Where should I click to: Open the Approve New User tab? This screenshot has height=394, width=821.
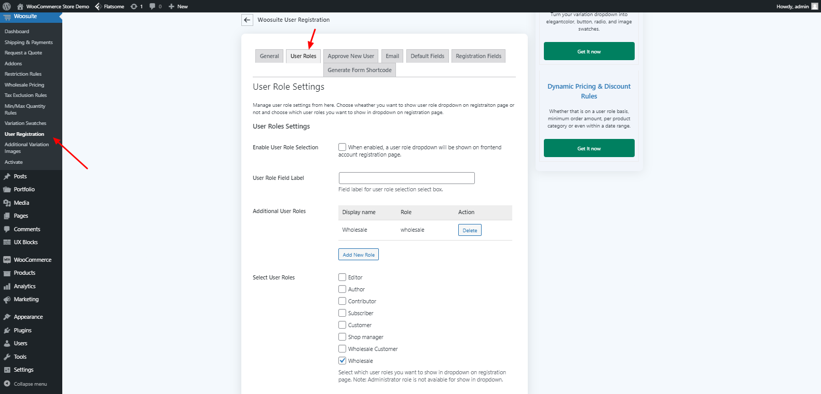pos(351,56)
